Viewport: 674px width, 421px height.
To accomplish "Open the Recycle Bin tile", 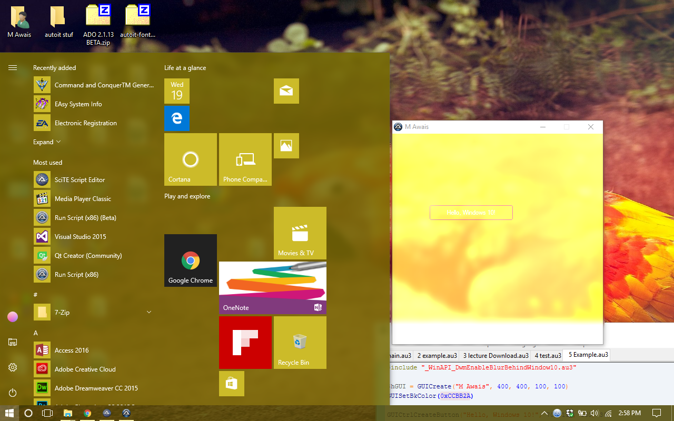I will (300, 343).
